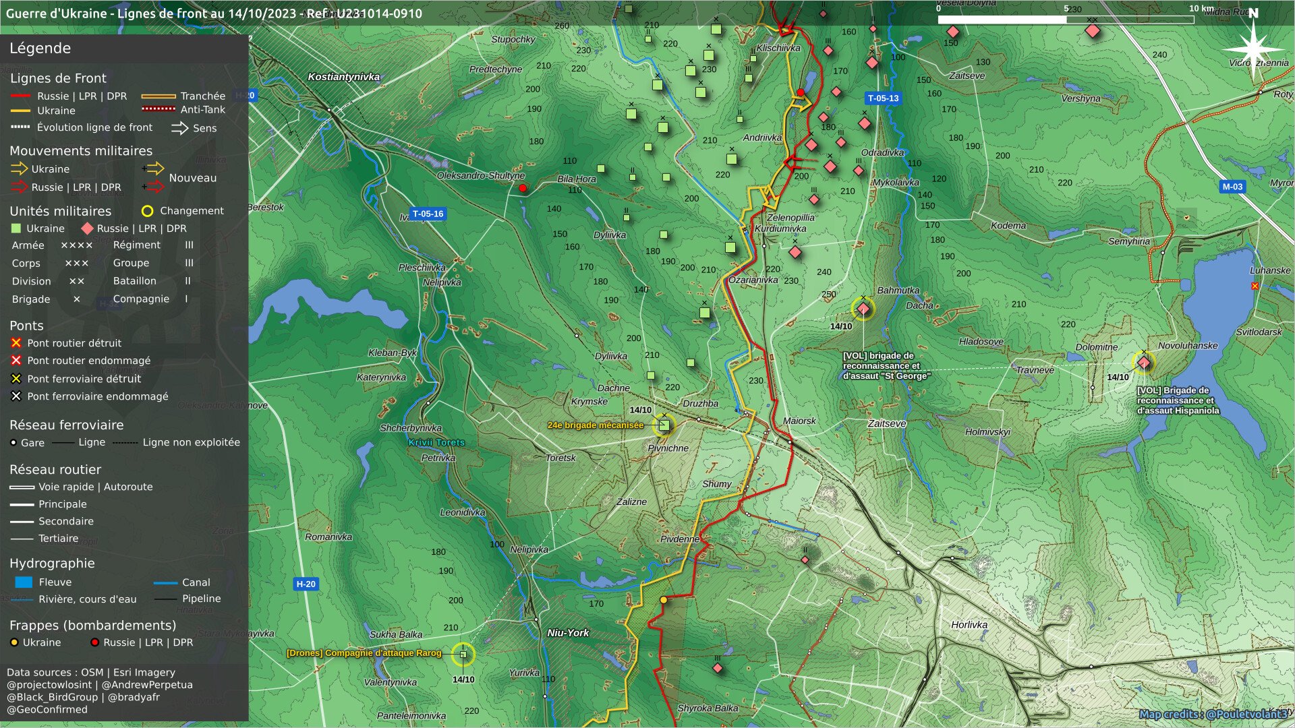Click legend icon for Pont routier endommagé
1295x728 pixels.
[x=16, y=361]
